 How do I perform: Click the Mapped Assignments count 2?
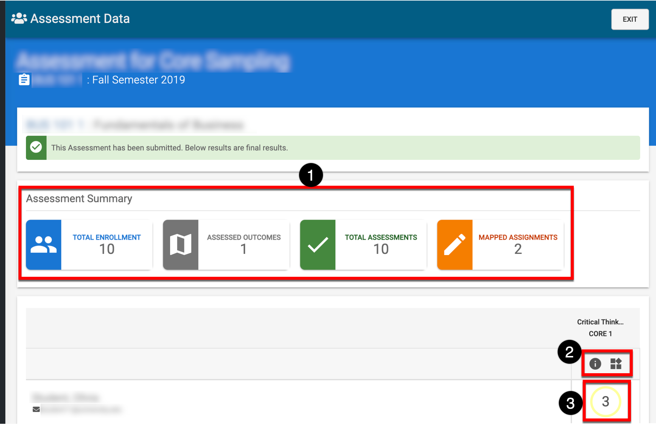518,249
